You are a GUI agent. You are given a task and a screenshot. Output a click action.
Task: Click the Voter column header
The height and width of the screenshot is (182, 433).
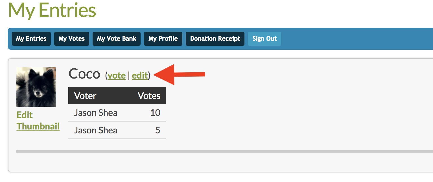coord(85,96)
